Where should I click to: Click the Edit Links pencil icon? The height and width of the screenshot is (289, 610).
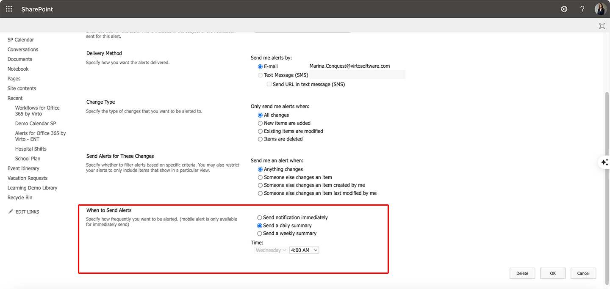(x=11, y=211)
